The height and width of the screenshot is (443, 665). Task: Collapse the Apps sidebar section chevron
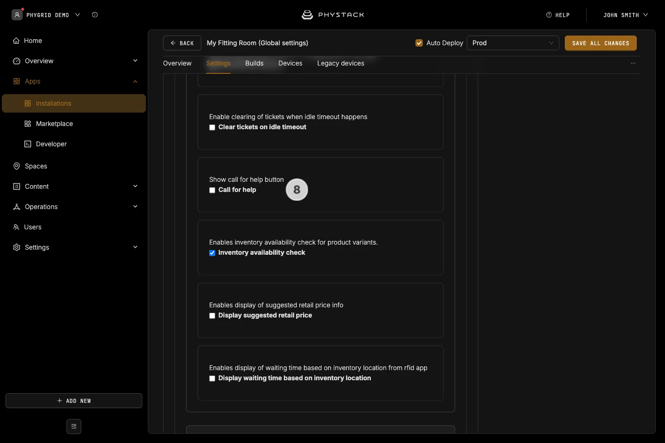135,81
